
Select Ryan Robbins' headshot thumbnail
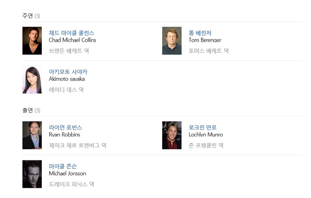pos(32,135)
